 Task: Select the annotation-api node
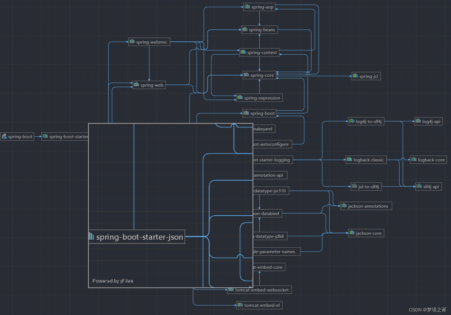tap(270, 175)
